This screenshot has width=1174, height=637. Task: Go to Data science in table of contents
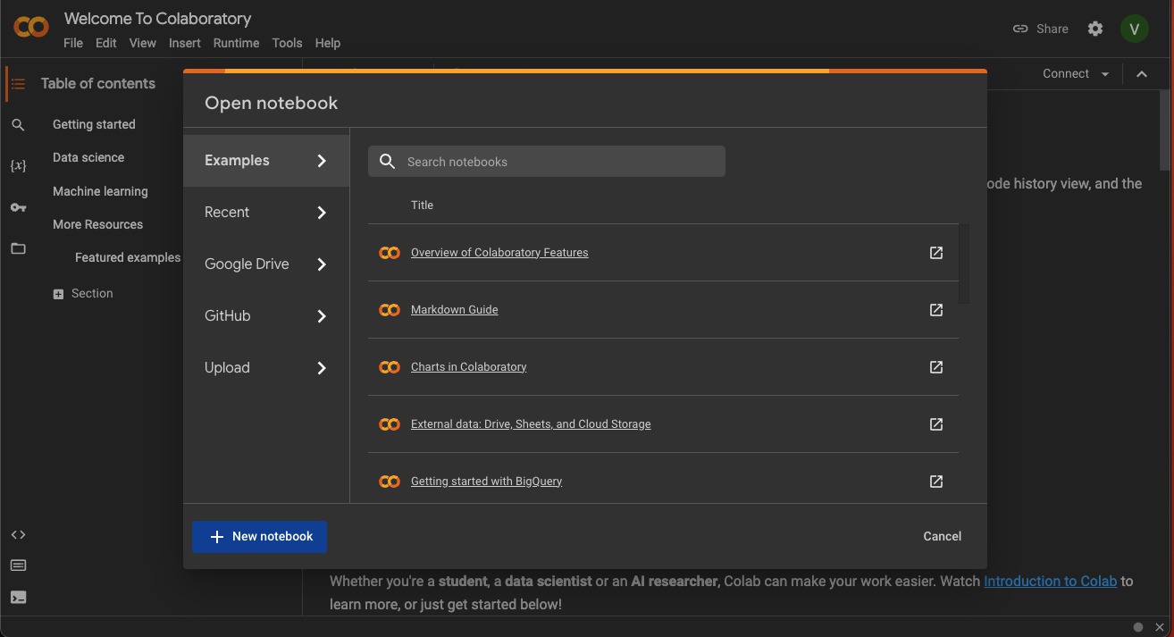[88, 158]
